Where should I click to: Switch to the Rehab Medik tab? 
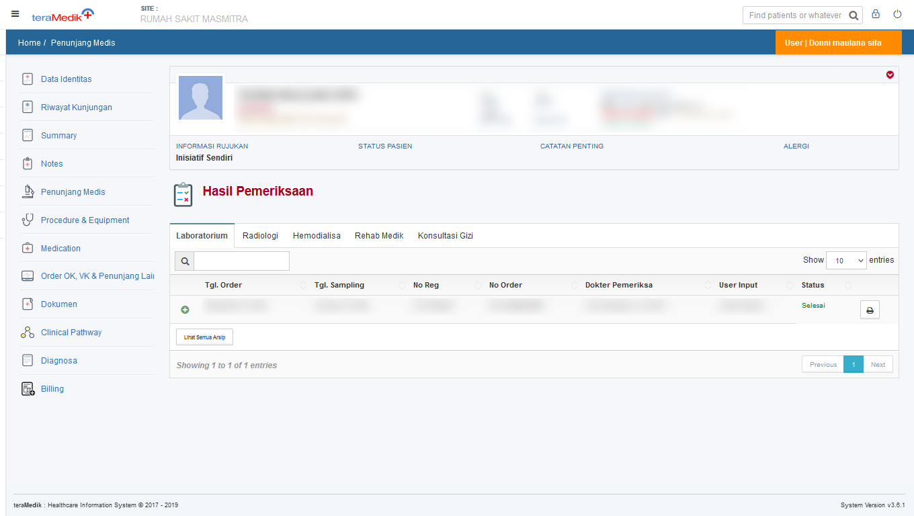[x=379, y=236]
